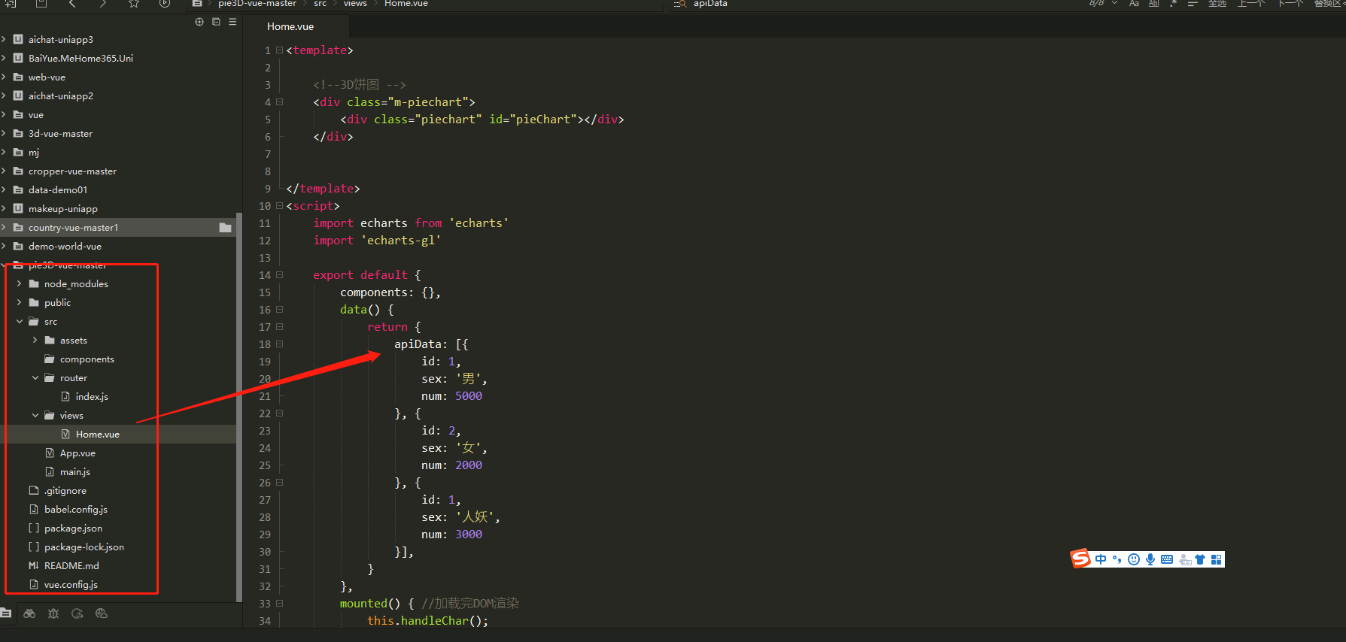
Task: Fold the apiData array at line 18
Action: pos(279,344)
